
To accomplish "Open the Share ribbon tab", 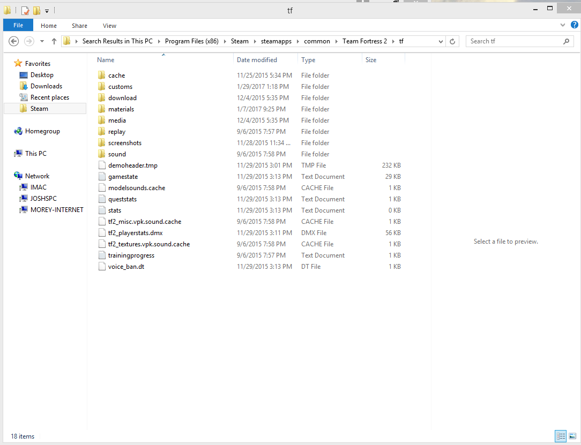I will [80, 26].
